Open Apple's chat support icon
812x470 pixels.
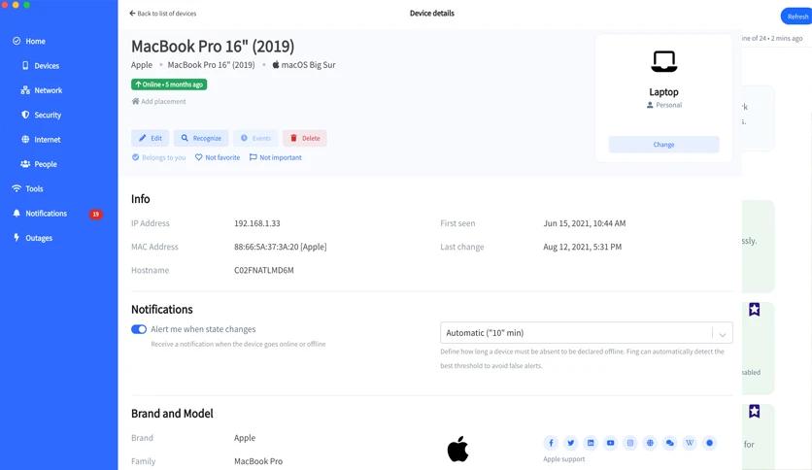[669, 443]
